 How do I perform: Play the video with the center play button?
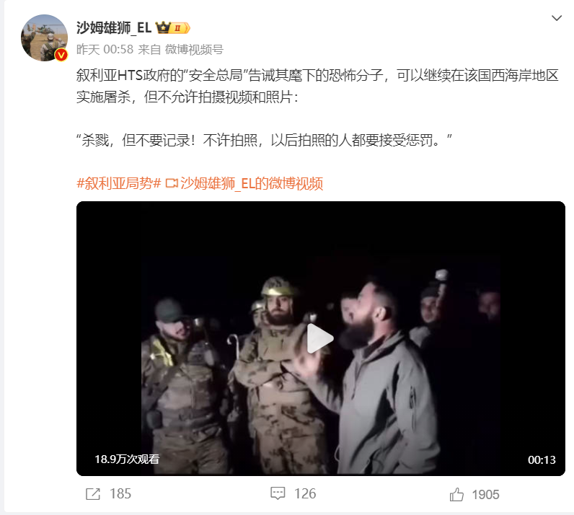tap(320, 338)
